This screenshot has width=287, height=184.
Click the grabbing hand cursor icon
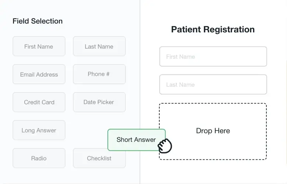coord(165,146)
